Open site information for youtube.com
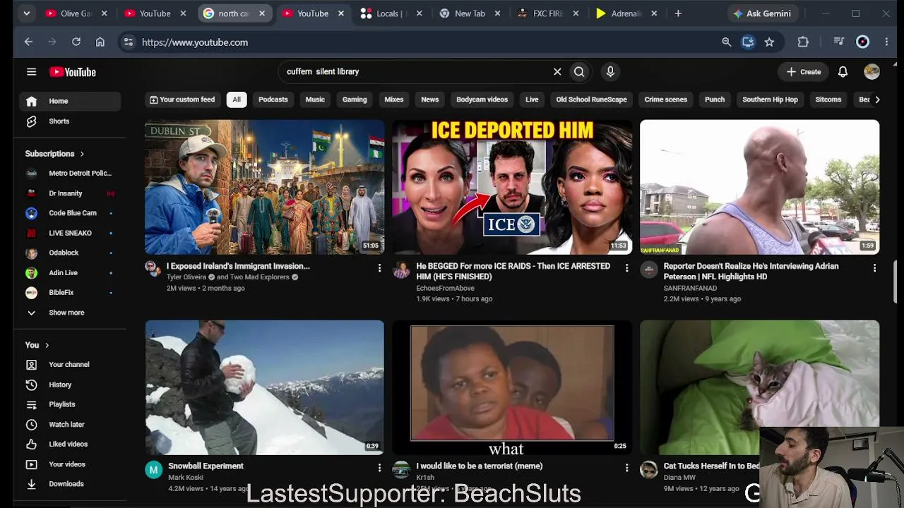The width and height of the screenshot is (904, 508). [128, 42]
